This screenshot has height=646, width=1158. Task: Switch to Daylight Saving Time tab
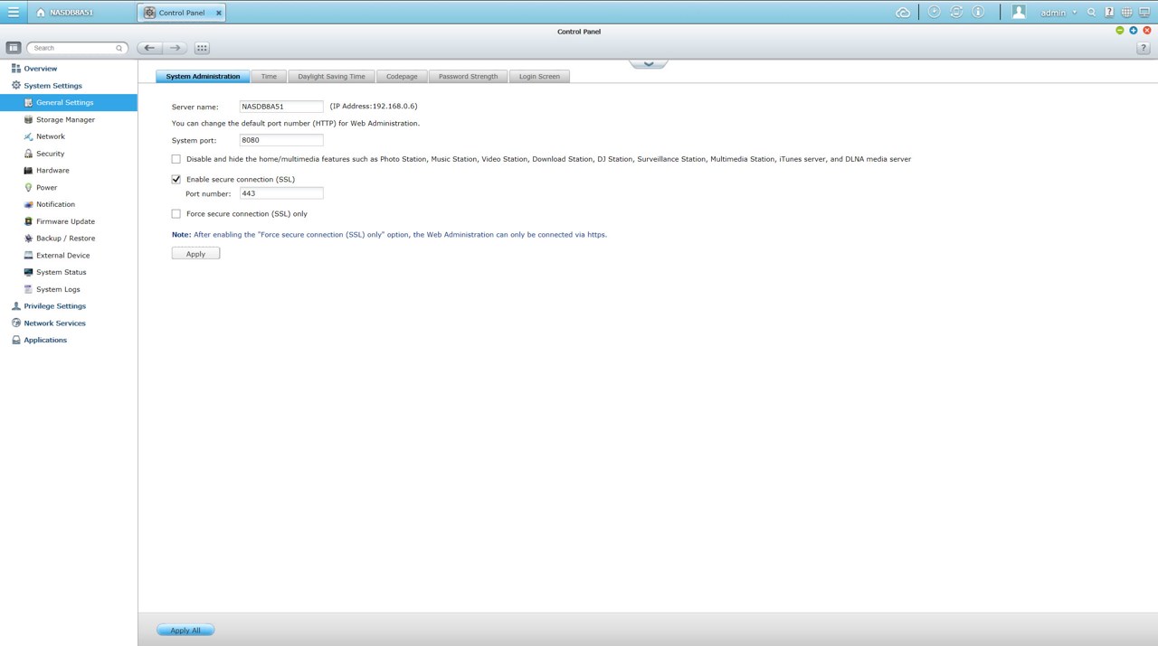331,77
